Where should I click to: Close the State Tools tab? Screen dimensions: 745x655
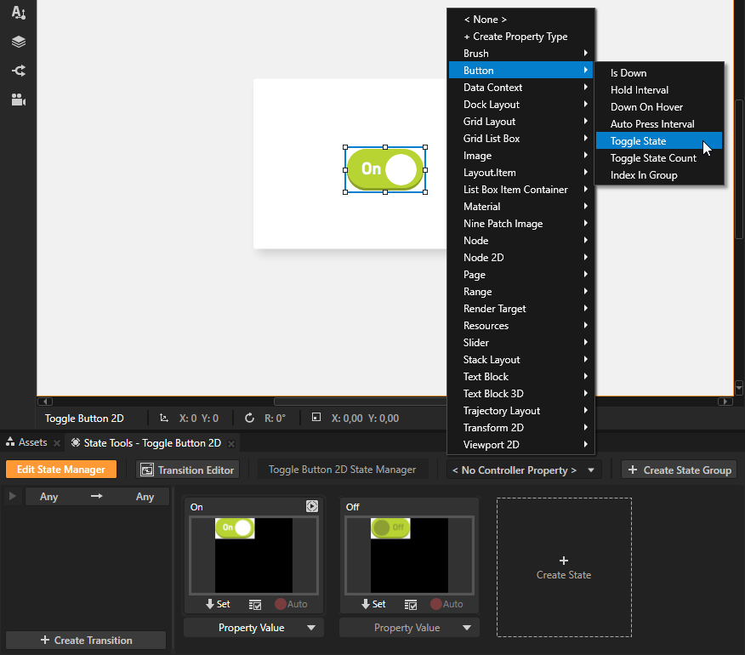pos(230,443)
